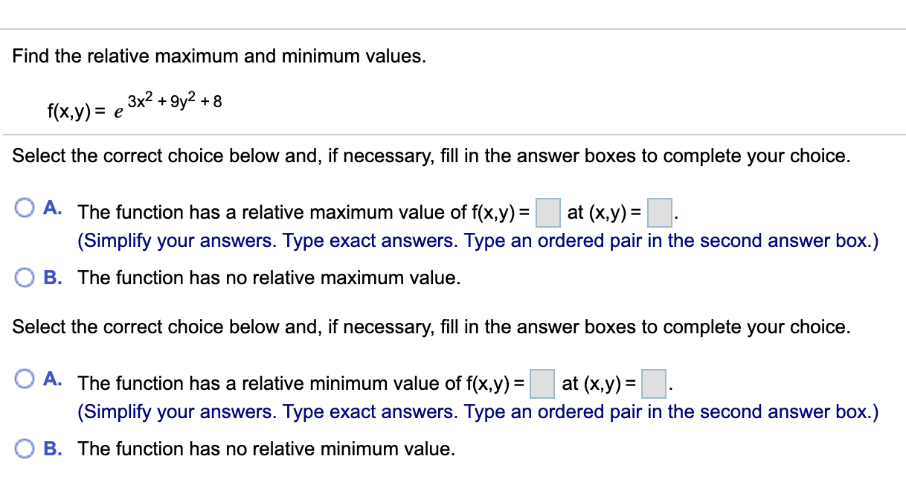Viewport: 906px width, 494px height.
Task: Select choice B stating no relative minimum value
Action: pos(25,448)
